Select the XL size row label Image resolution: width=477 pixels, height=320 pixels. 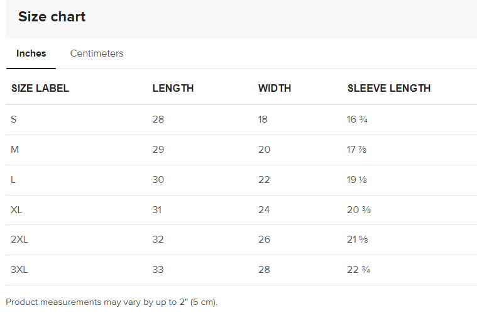click(16, 210)
